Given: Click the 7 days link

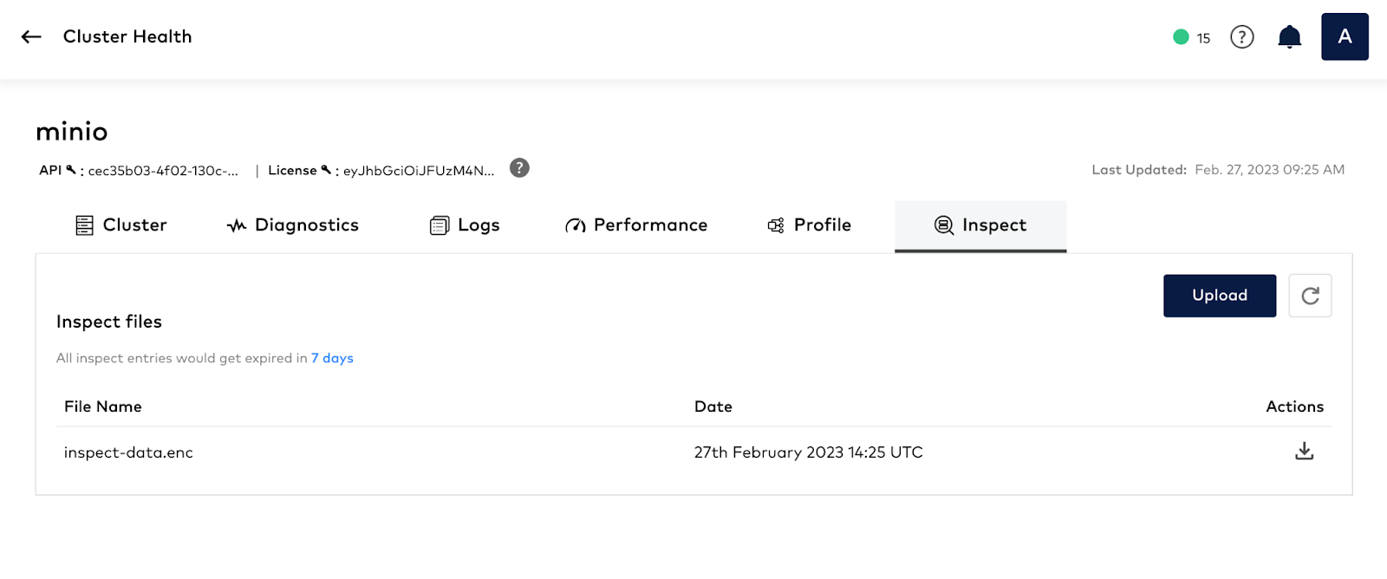Looking at the screenshot, I should point(332,358).
